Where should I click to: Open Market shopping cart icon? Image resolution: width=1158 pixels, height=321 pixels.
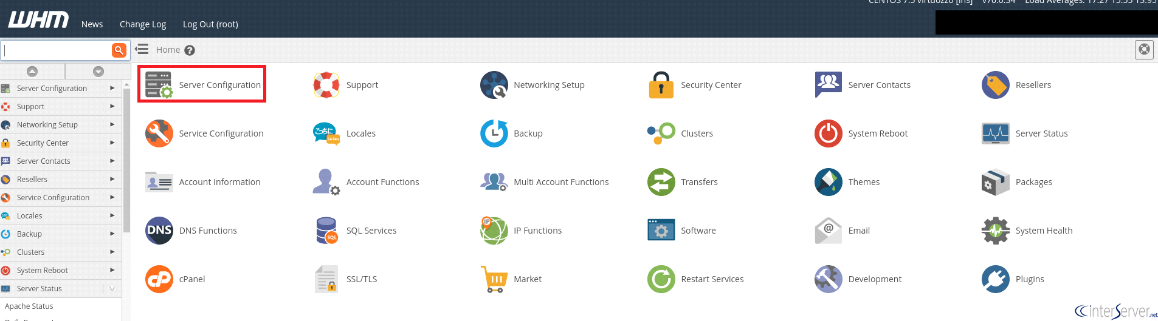(494, 279)
